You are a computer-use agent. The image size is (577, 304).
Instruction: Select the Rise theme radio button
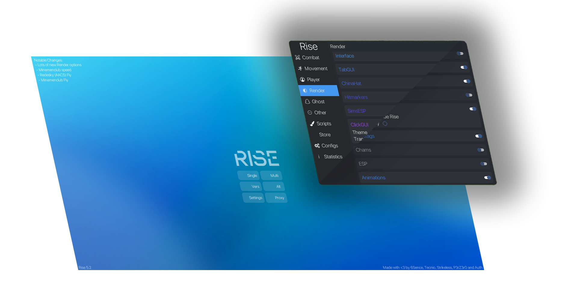point(385,123)
